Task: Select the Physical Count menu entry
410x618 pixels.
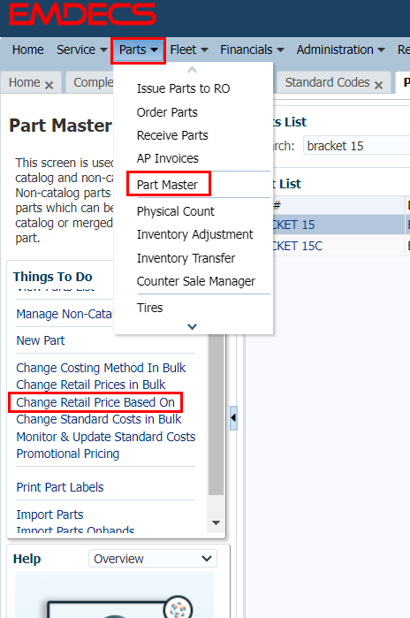Action: tap(175, 211)
